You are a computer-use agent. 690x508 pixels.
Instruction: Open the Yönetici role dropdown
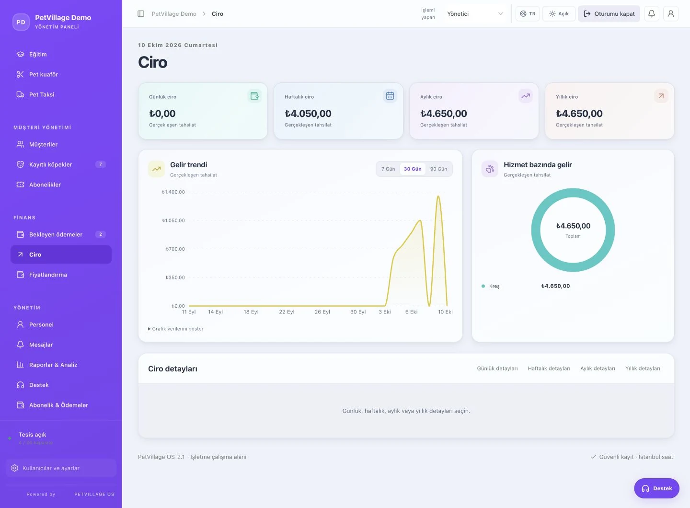[x=474, y=14]
